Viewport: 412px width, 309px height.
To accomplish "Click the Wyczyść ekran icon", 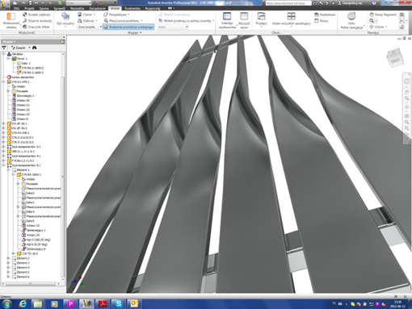I will pos(244,16).
